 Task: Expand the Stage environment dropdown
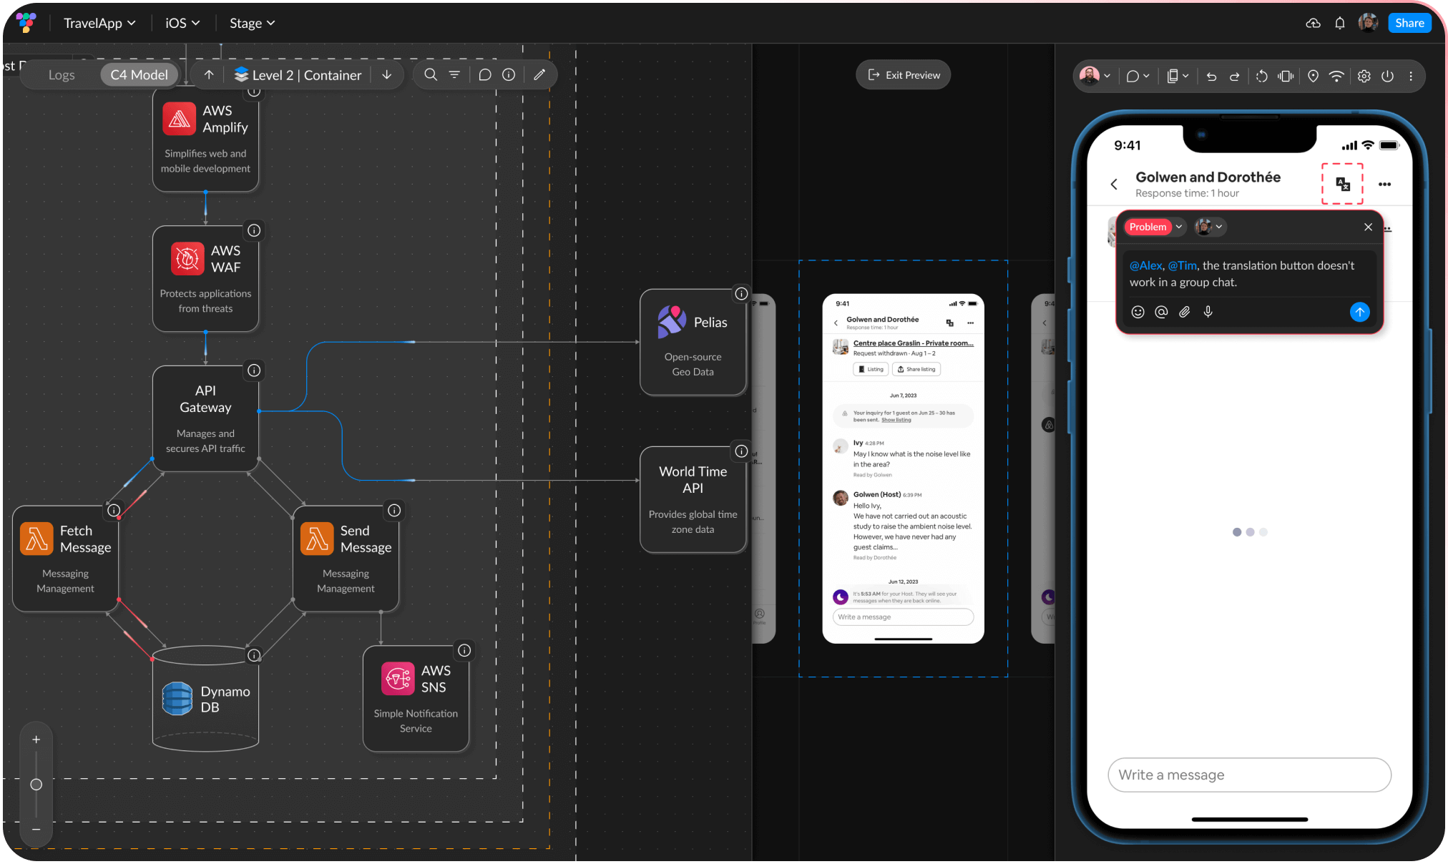pos(252,23)
